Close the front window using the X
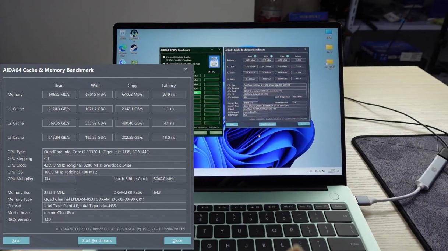 (x=186, y=69)
